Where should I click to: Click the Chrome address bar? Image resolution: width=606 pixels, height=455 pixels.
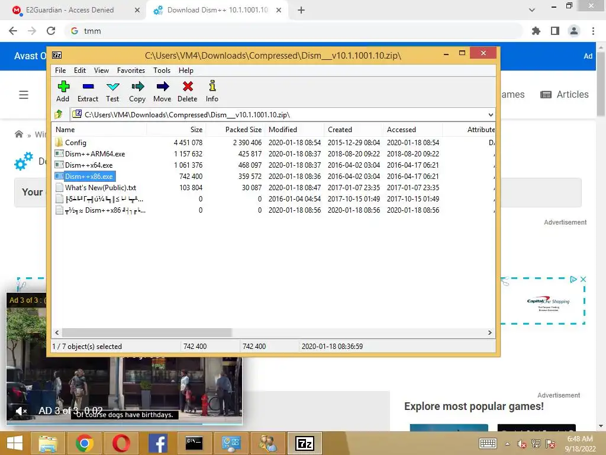click(294, 31)
